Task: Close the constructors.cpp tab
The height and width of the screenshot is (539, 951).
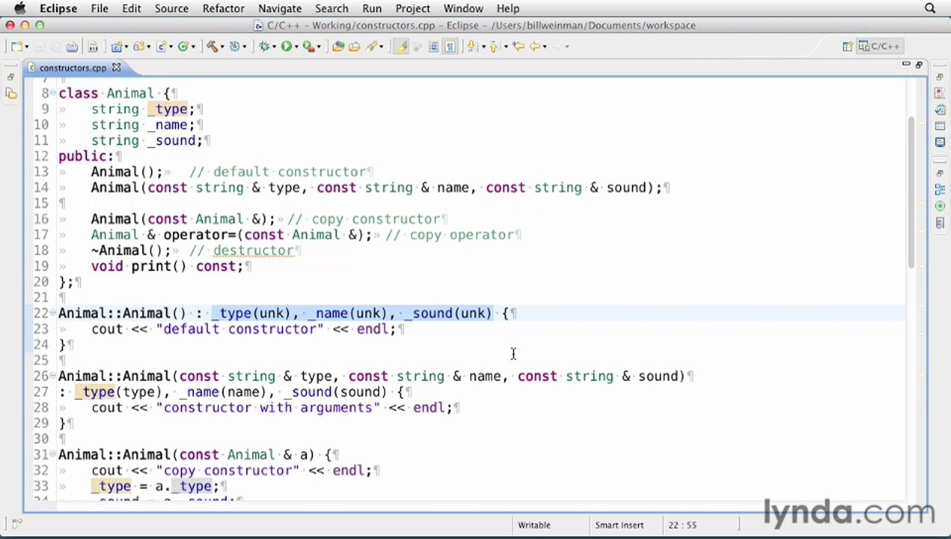Action: pos(116,68)
